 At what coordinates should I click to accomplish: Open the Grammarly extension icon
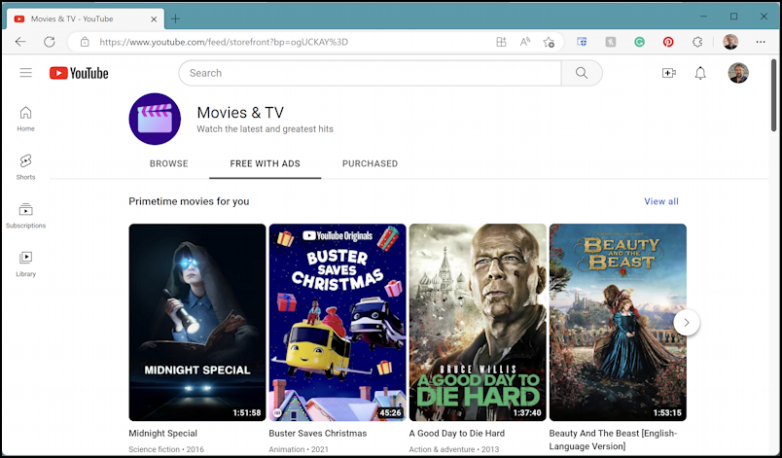pos(639,42)
